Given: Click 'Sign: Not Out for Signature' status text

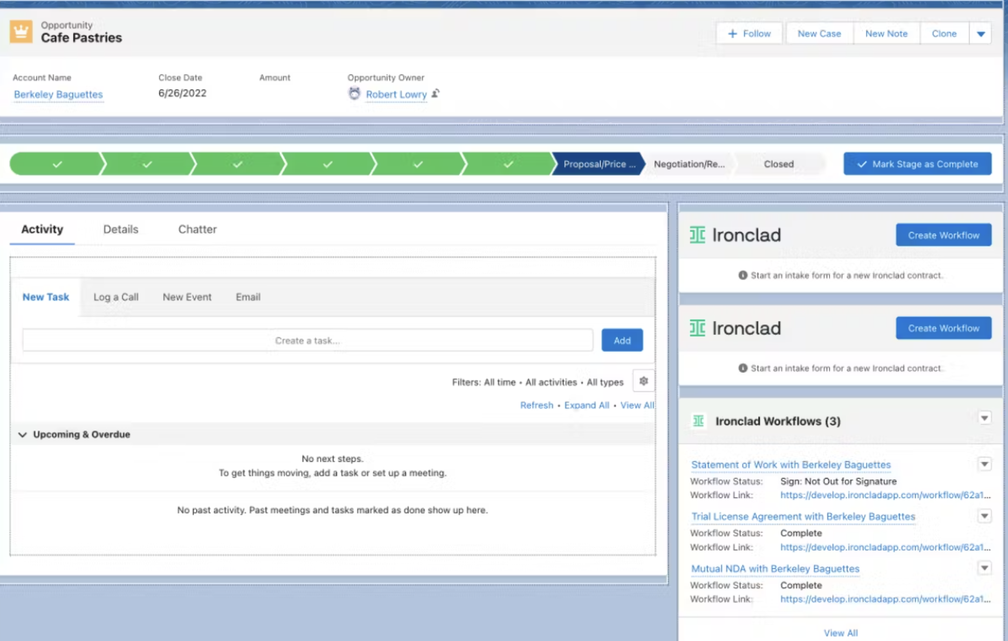Looking at the screenshot, I should coord(838,481).
